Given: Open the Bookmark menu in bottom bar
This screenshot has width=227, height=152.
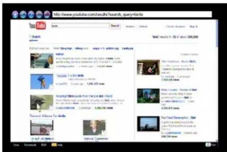Looking at the screenshot, I should pyautogui.click(x=30, y=145).
